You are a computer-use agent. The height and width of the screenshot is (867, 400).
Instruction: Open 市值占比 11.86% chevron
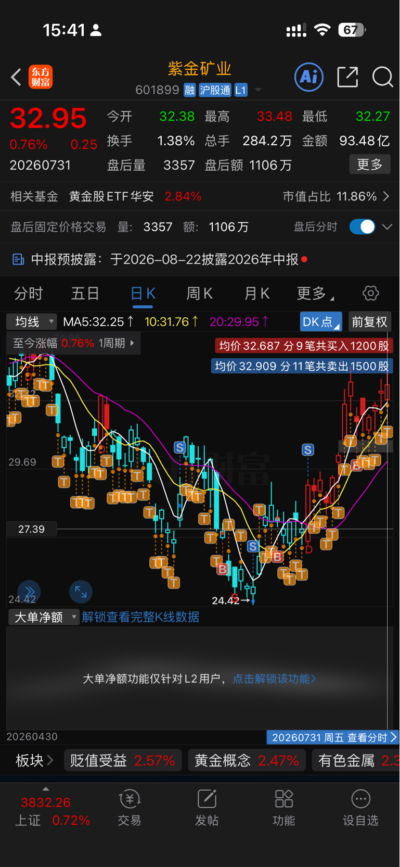click(x=386, y=196)
